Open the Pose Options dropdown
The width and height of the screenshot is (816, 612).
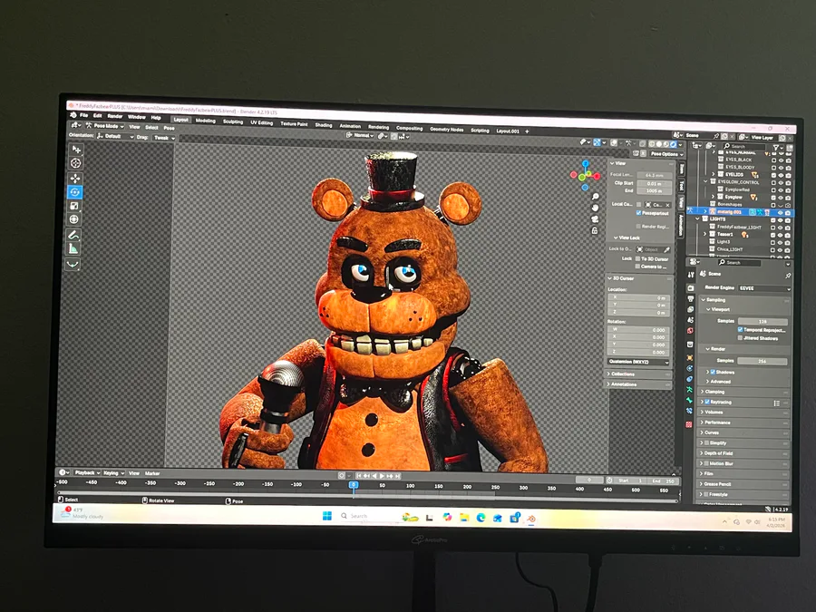click(666, 154)
